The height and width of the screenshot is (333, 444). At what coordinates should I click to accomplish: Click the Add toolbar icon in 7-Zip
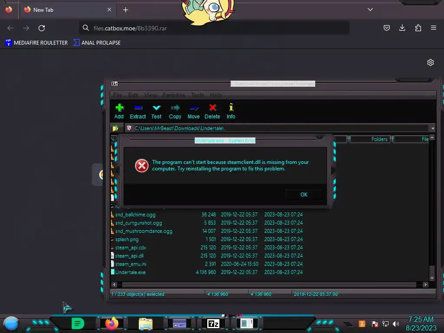click(119, 111)
